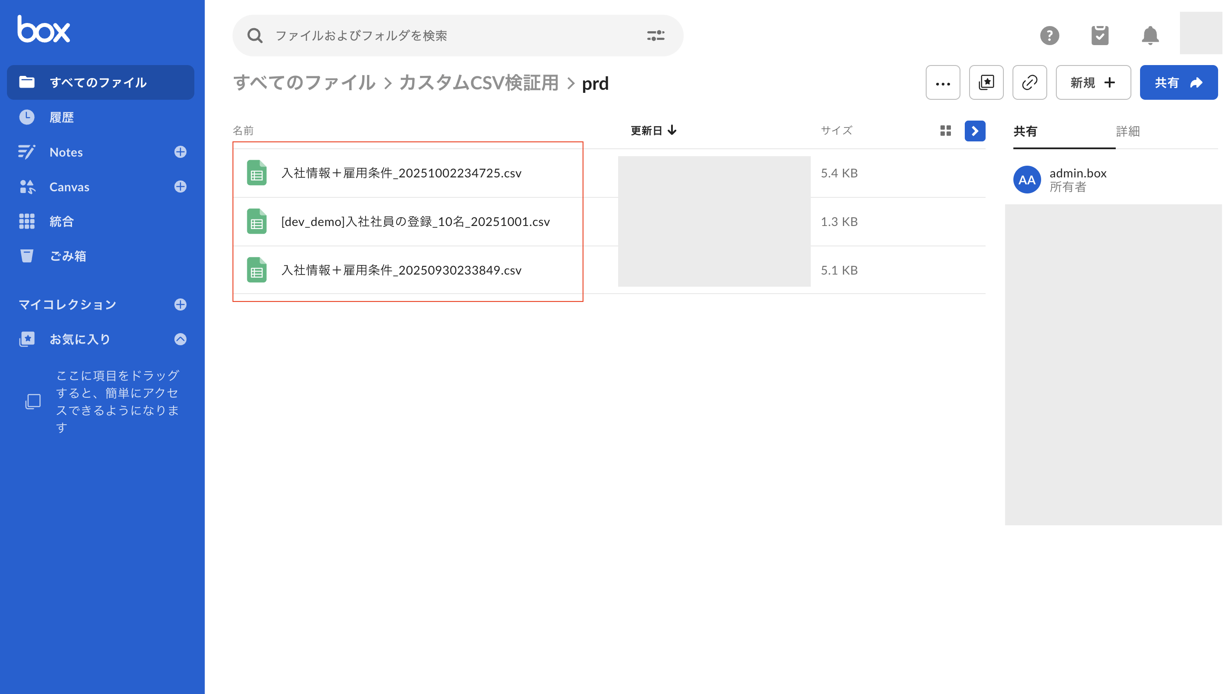
Task: Open 履歴 in the sidebar
Action: 62,117
